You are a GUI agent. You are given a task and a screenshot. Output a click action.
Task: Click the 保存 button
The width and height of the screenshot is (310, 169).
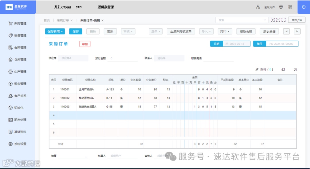(x=75, y=31)
